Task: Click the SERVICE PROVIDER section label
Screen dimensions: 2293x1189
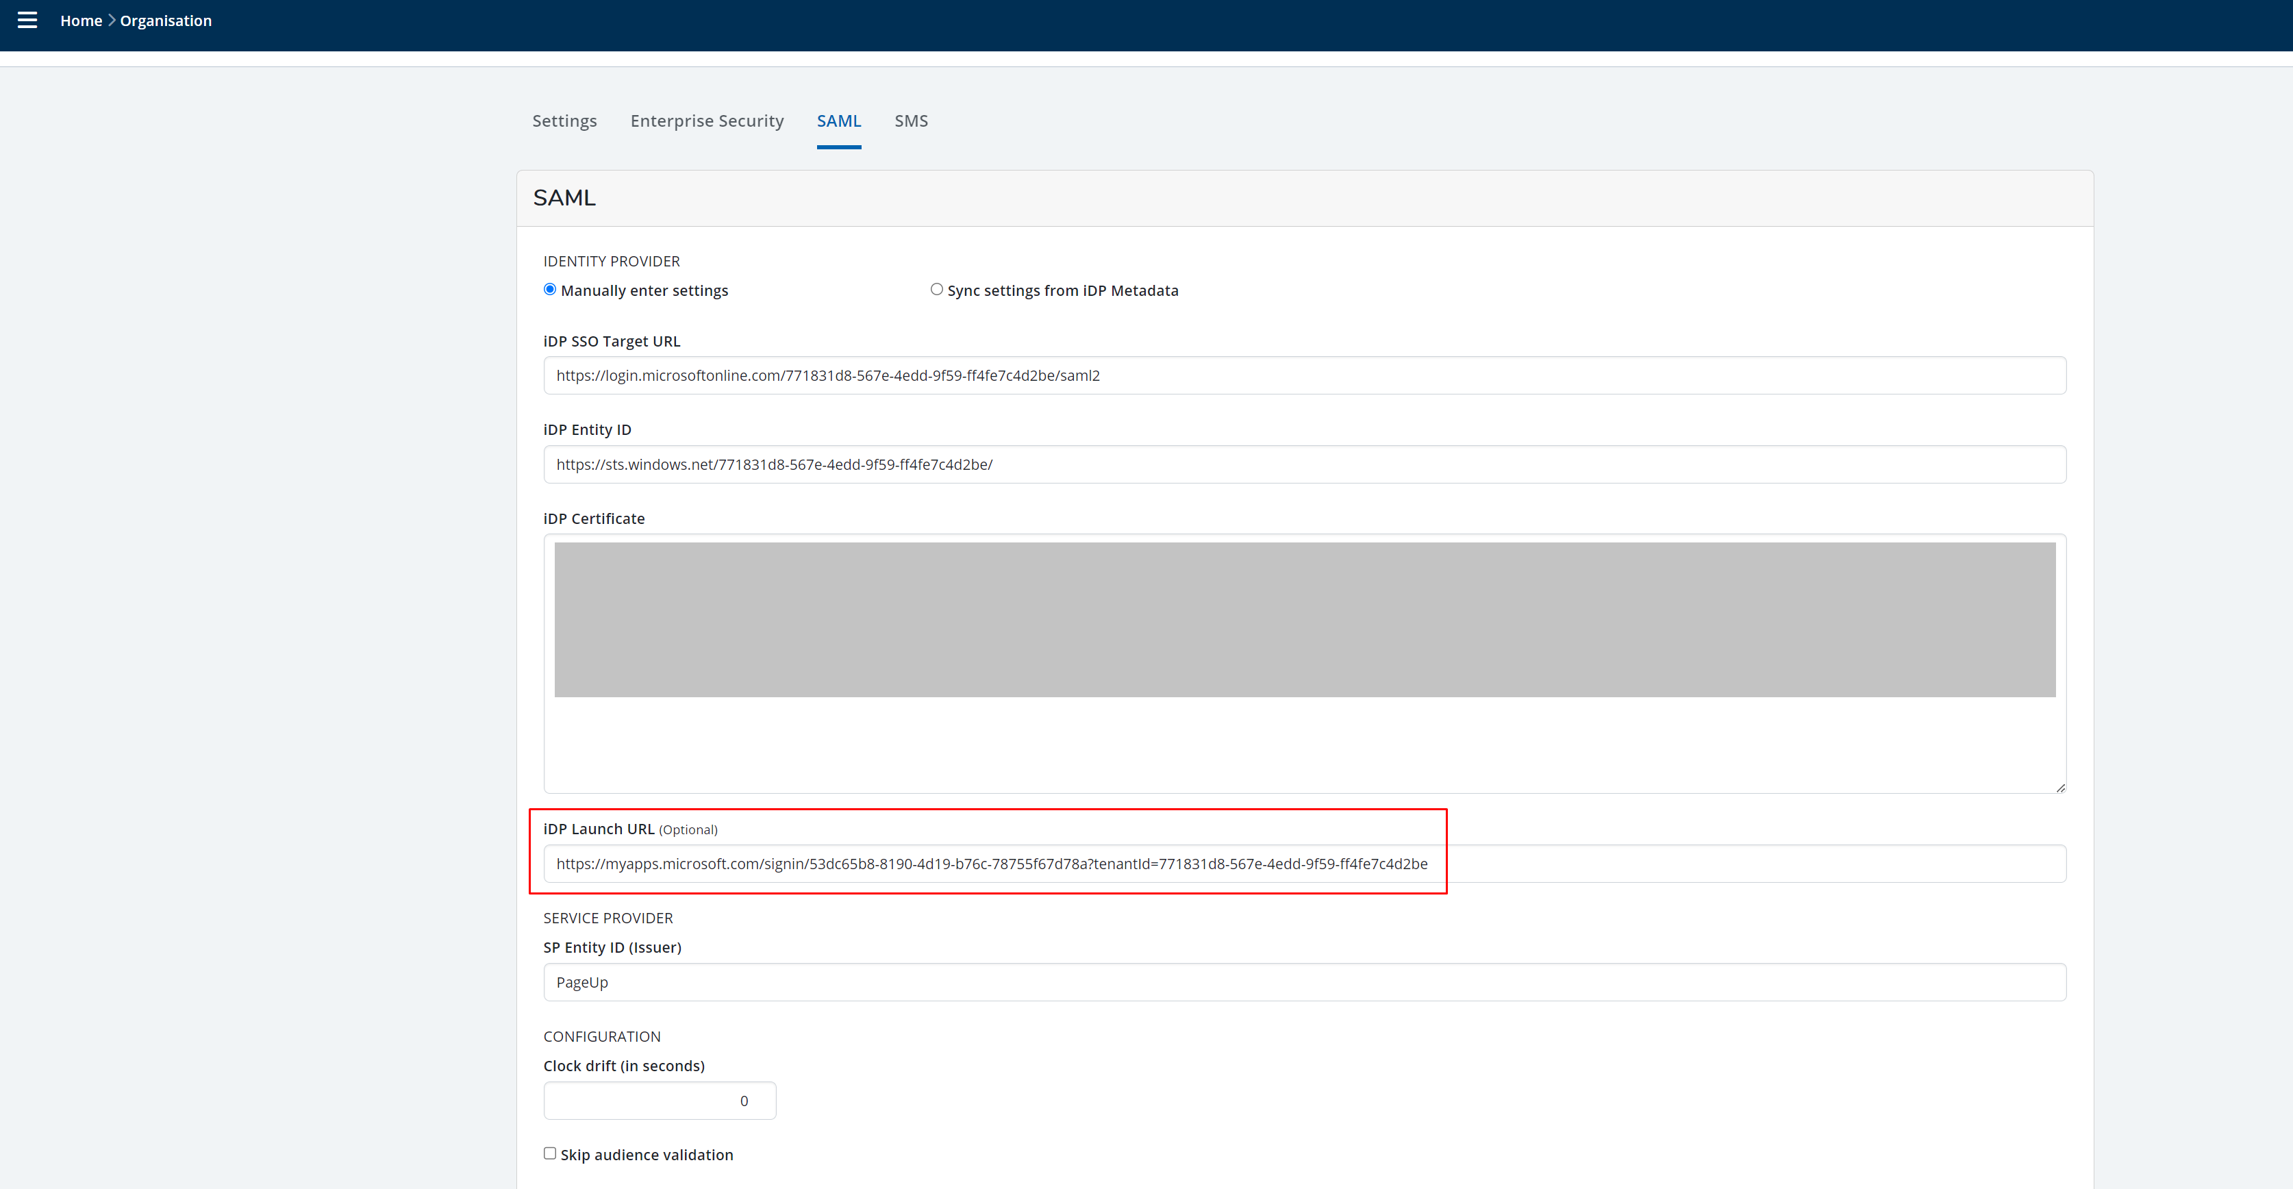Action: [x=608, y=918]
